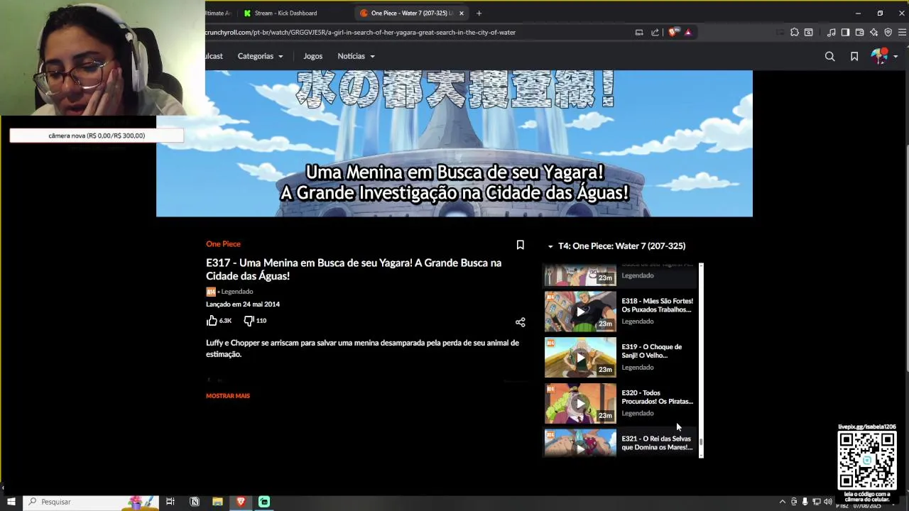Click the Brave browser taskbar icon

[241, 502]
